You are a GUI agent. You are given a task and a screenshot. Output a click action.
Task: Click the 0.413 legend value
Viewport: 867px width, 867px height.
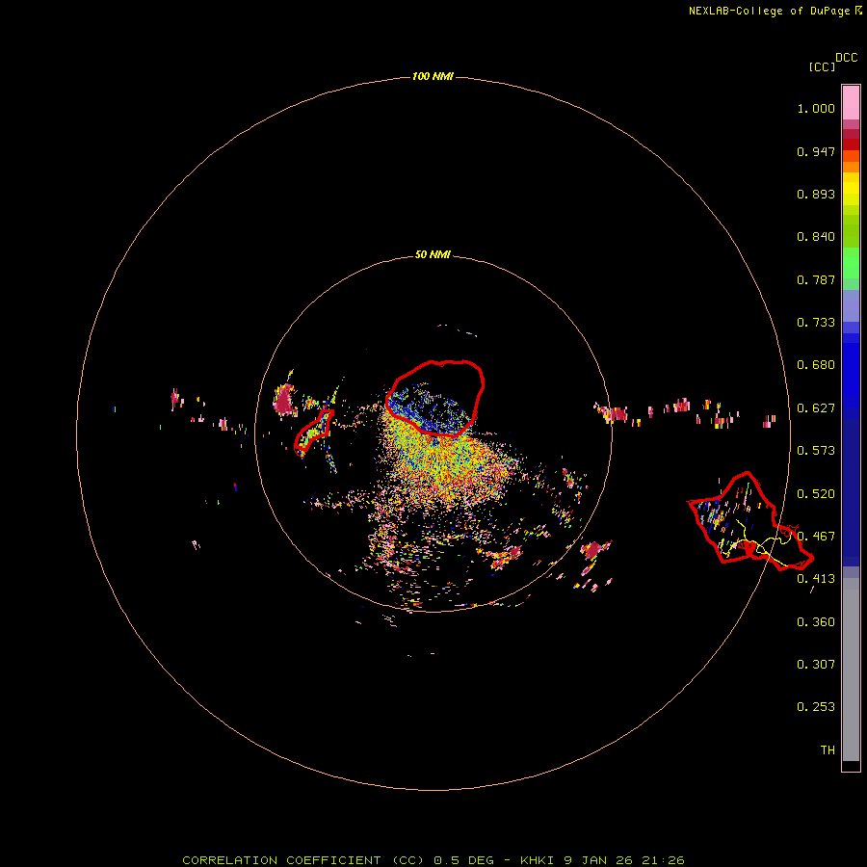[x=816, y=579]
